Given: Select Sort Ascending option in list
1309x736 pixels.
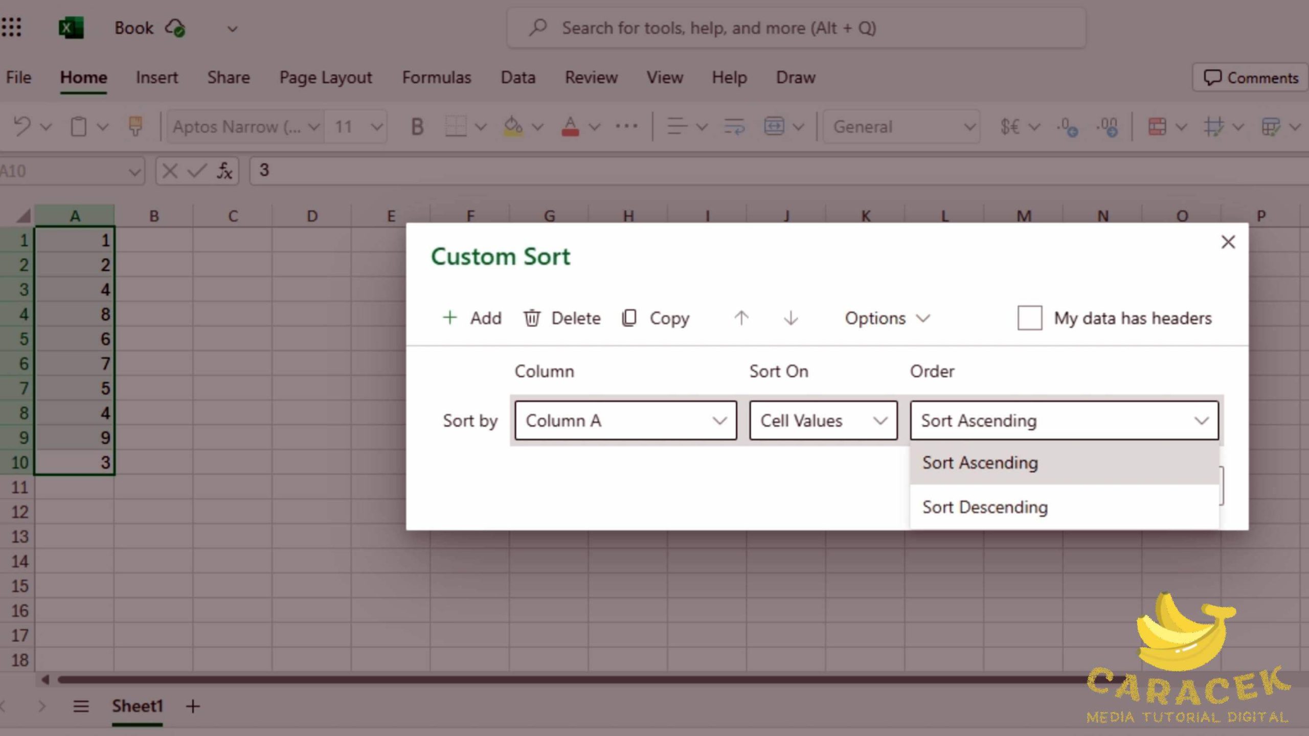Looking at the screenshot, I should tap(980, 463).
